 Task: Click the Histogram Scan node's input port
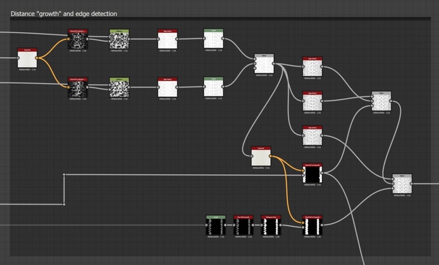click(x=262, y=225)
